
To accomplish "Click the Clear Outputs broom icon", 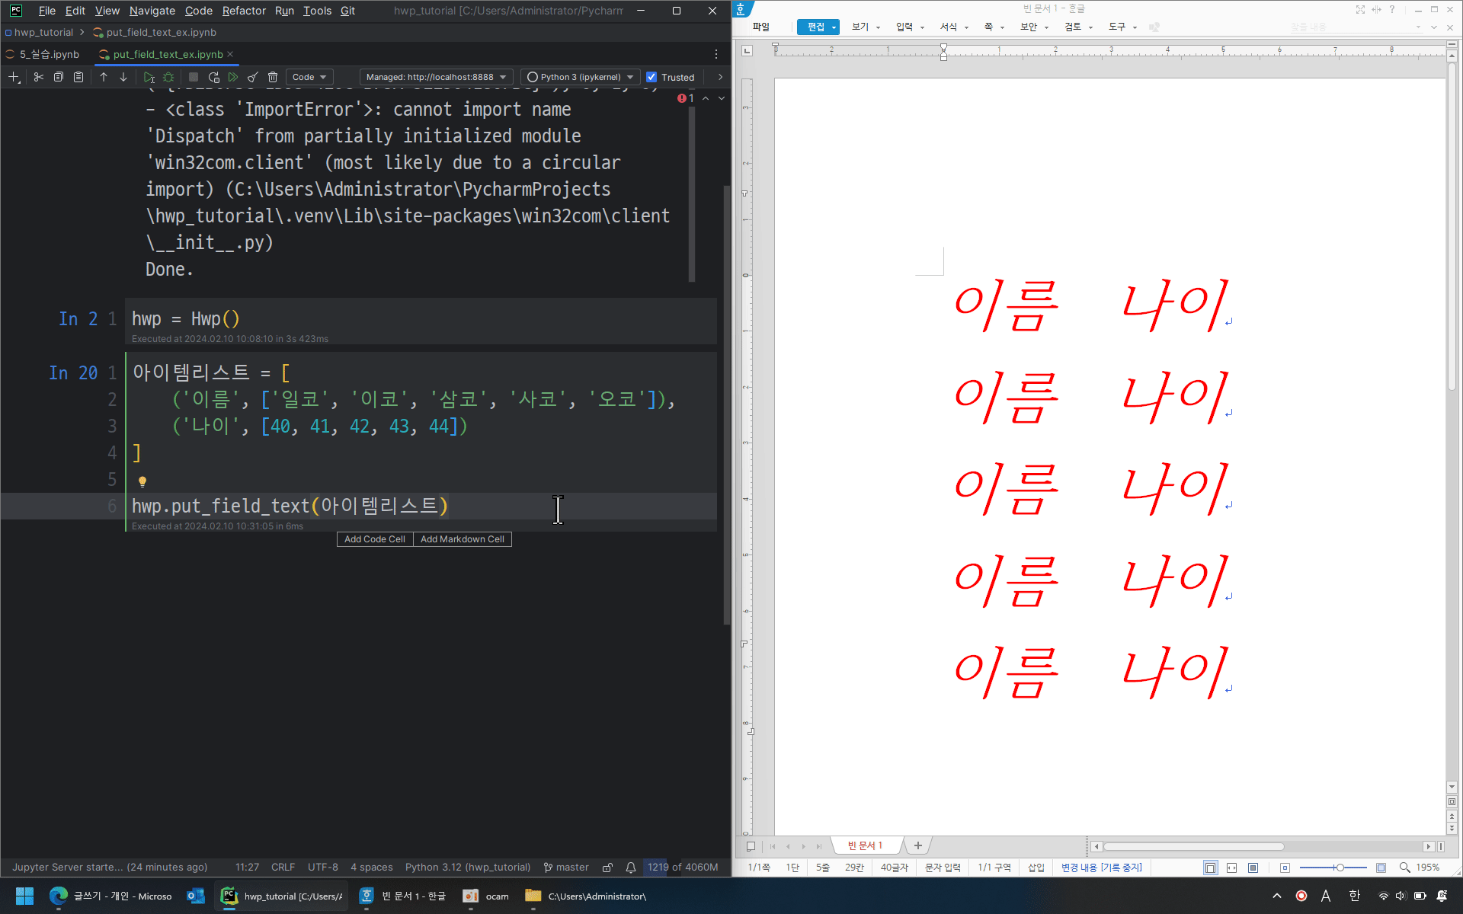I will click(253, 77).
